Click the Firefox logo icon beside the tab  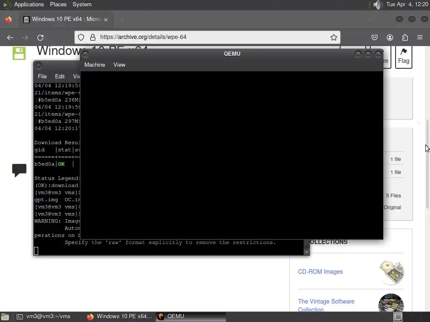coord(8,19)
